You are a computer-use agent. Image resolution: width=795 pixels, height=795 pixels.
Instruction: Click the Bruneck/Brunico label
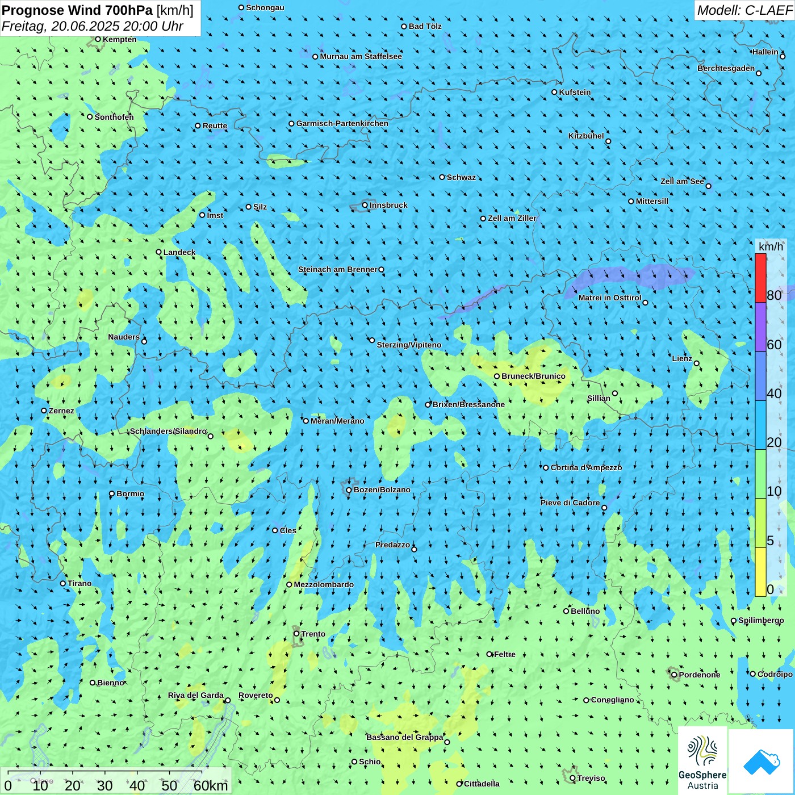point(533,376)
